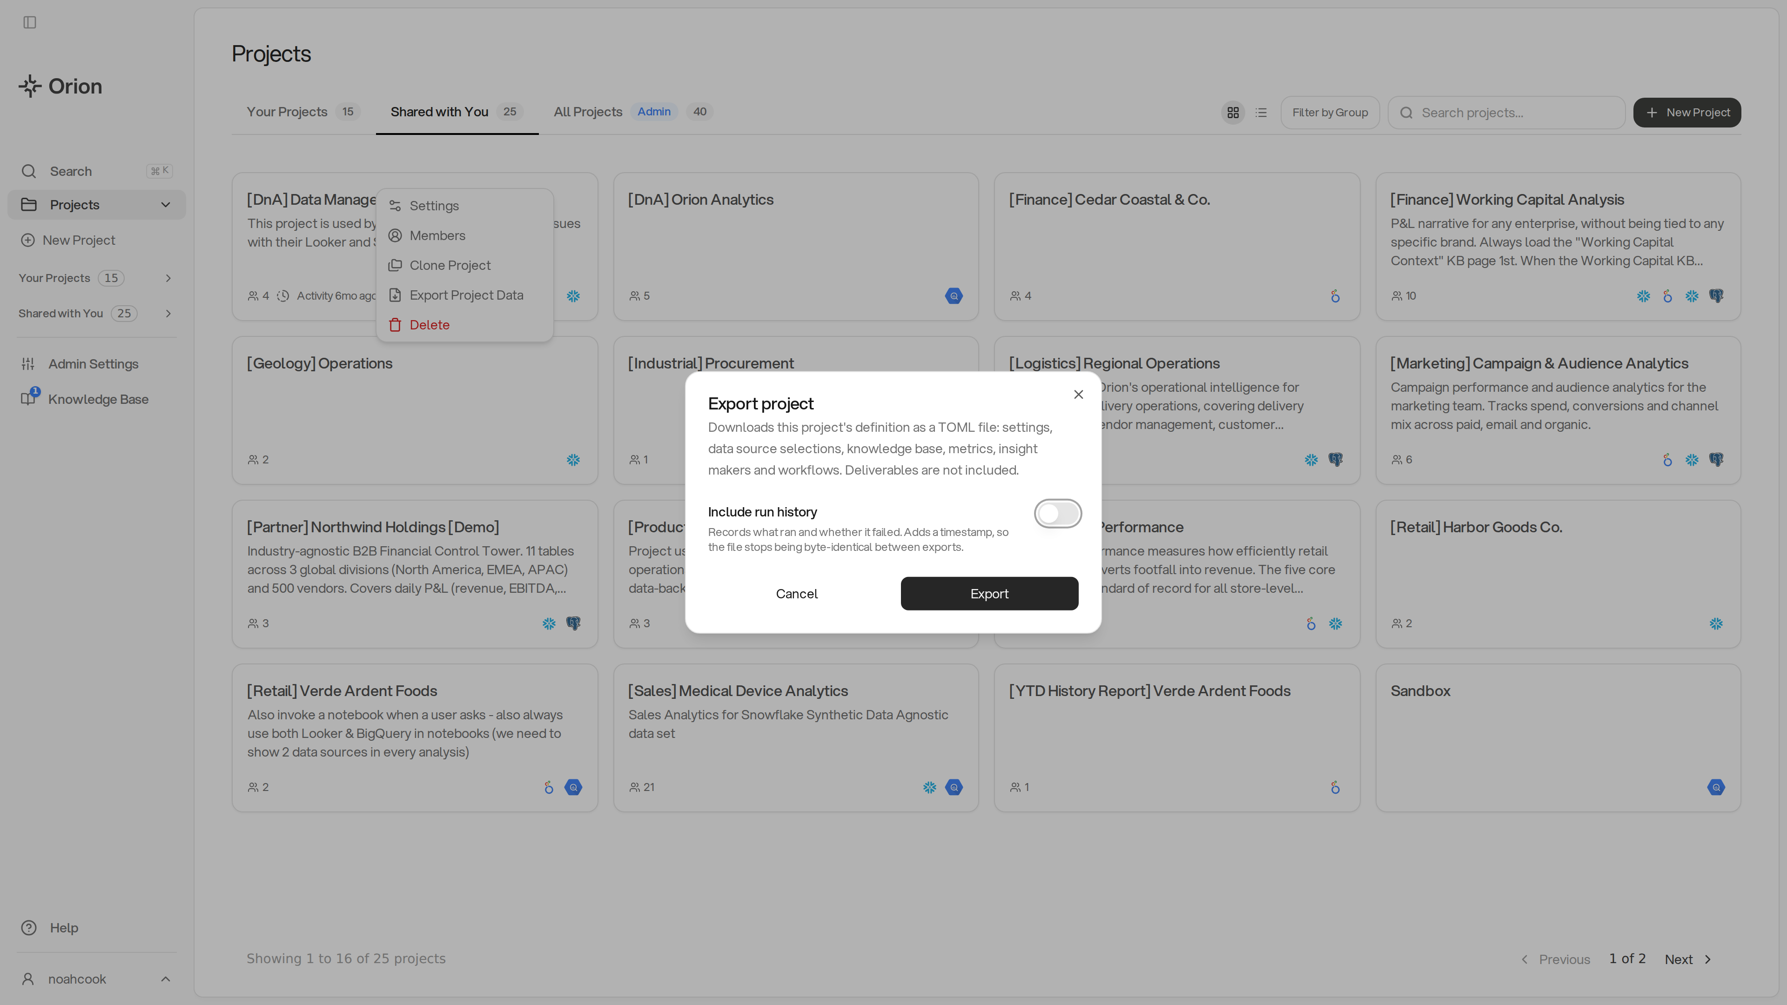Switch to Your Projects tab
Image resolution: width=1787 pixels, height=1005 pixels.
click(x=303, y=112)
